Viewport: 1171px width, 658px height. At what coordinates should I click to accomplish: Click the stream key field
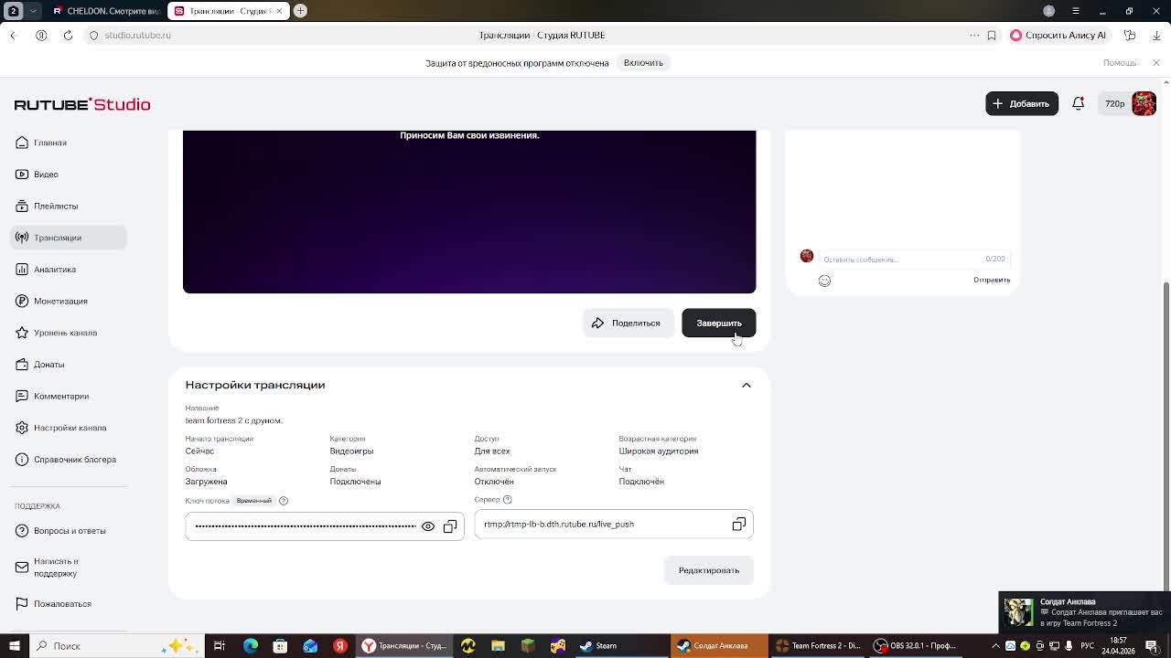pos(324,526)
